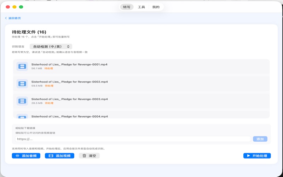Switch to the 转写 tab
This screenshot has width=283, height=177.
tap(127, 7)
